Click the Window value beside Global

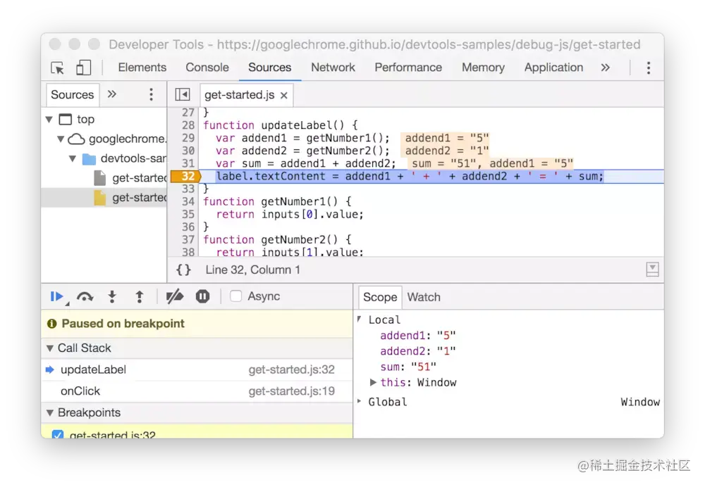click(640, 402)
